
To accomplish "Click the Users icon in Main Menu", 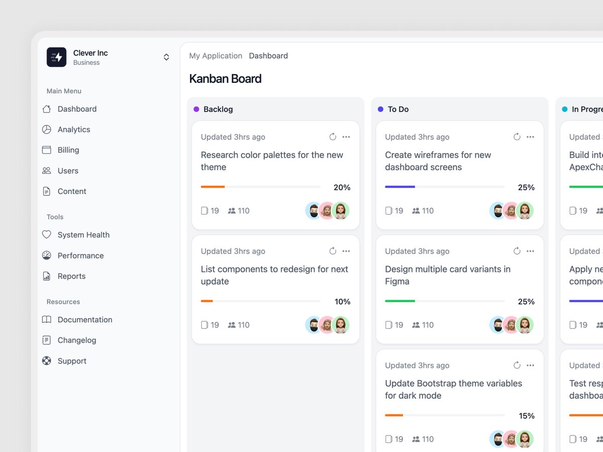I will tap(46, 170).
